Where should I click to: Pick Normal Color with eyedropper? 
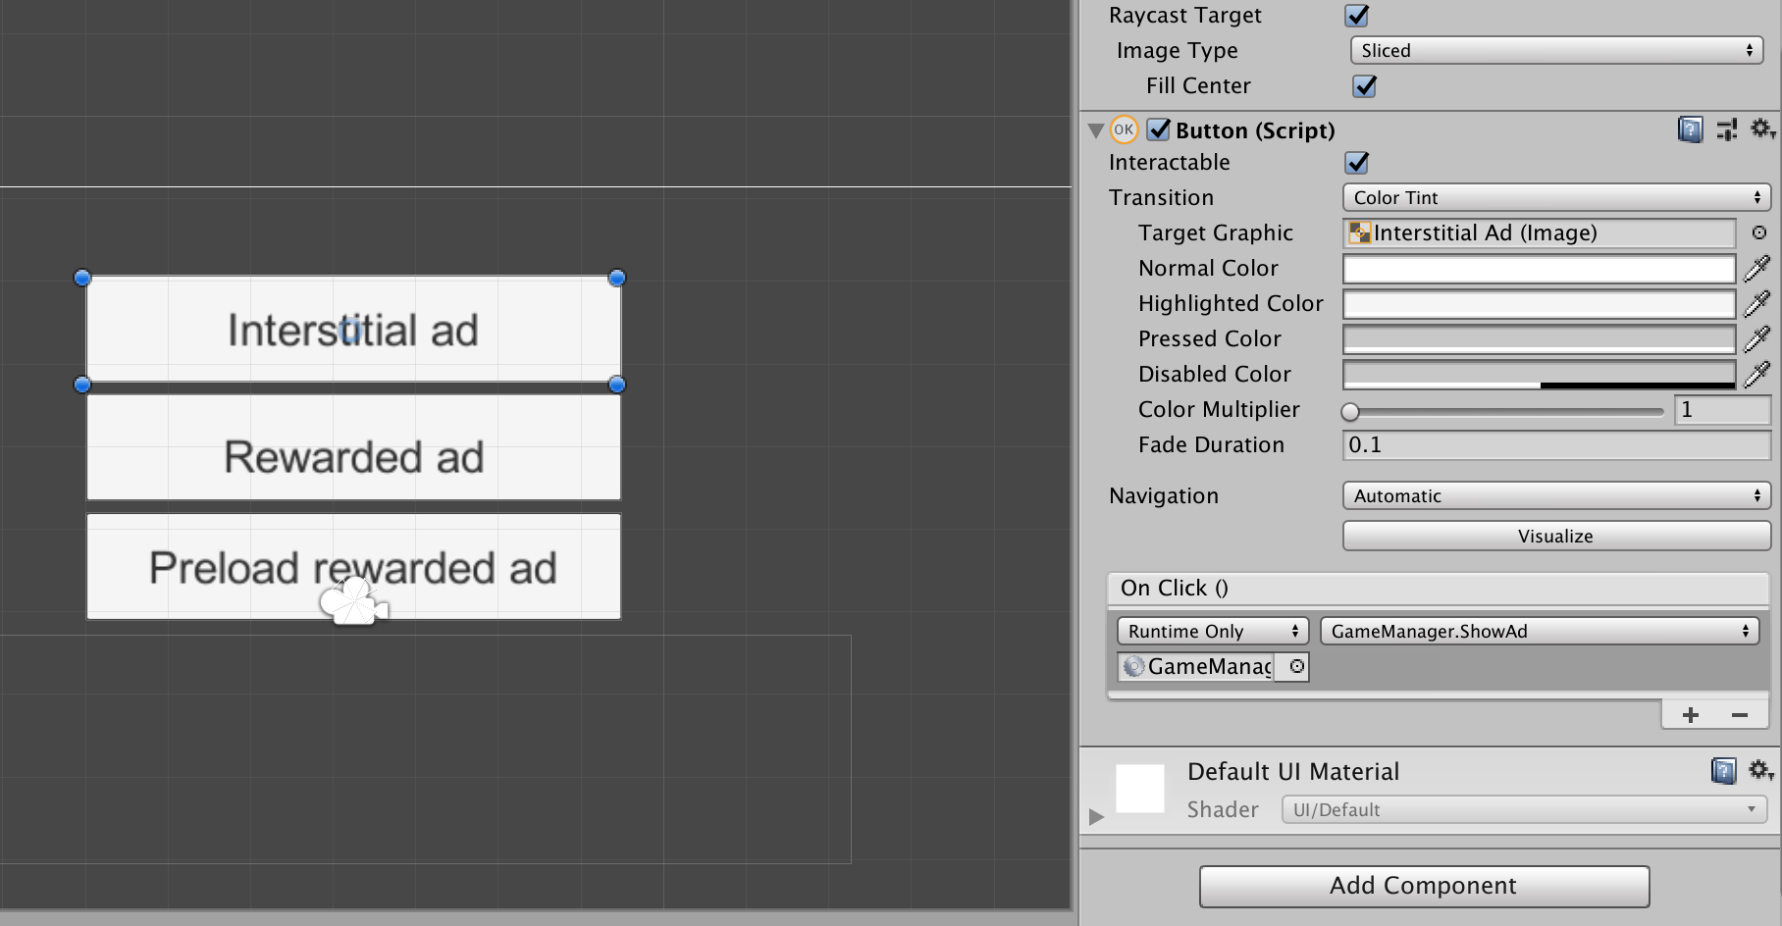1756,269
